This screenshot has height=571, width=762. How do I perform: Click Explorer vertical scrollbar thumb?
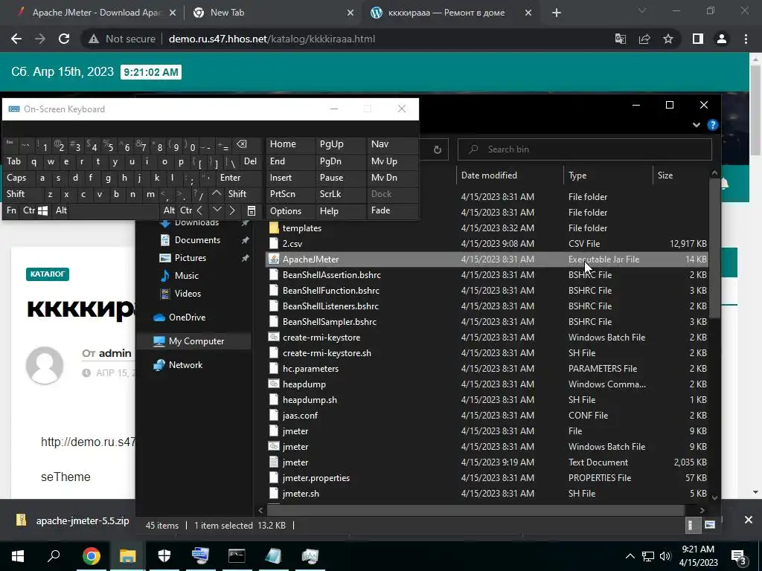(714, 248)
